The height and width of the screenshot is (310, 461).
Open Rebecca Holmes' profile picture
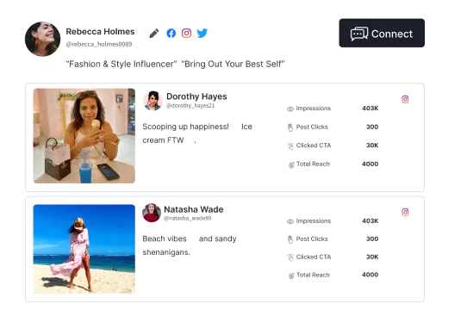coord(42,39)
